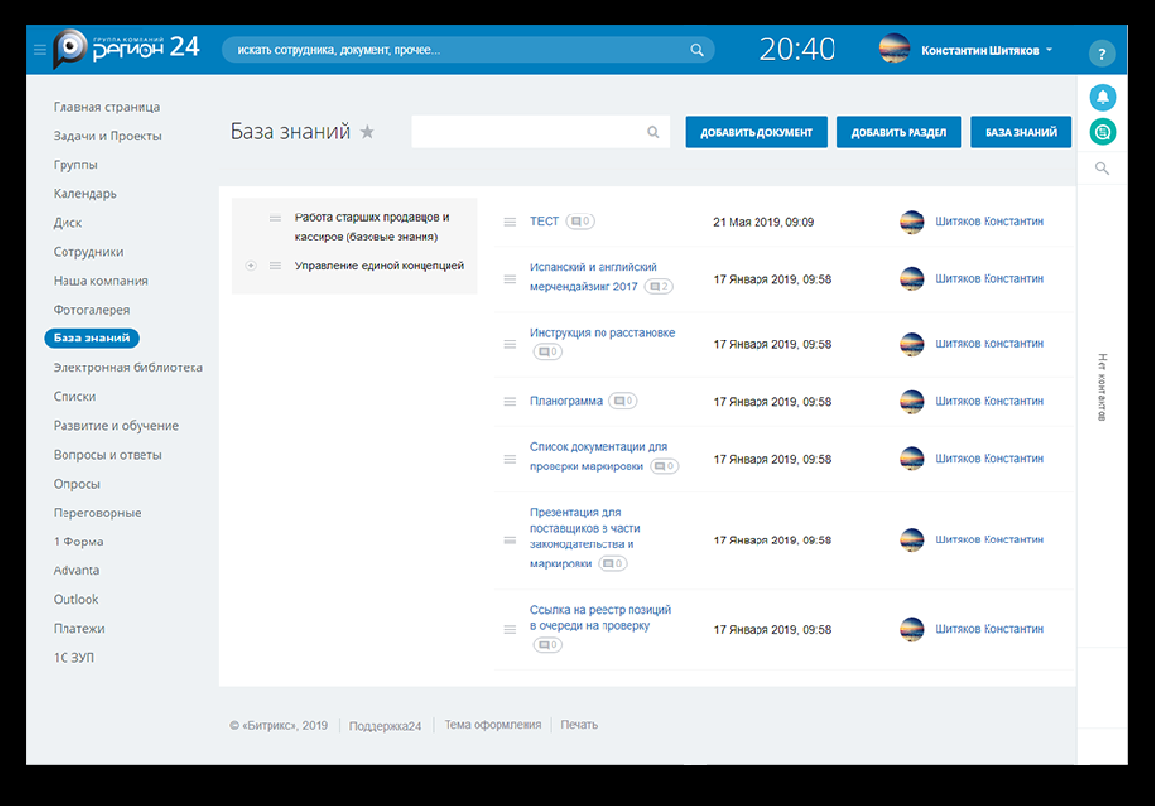Open the help question mark icon

(1101, 54)
